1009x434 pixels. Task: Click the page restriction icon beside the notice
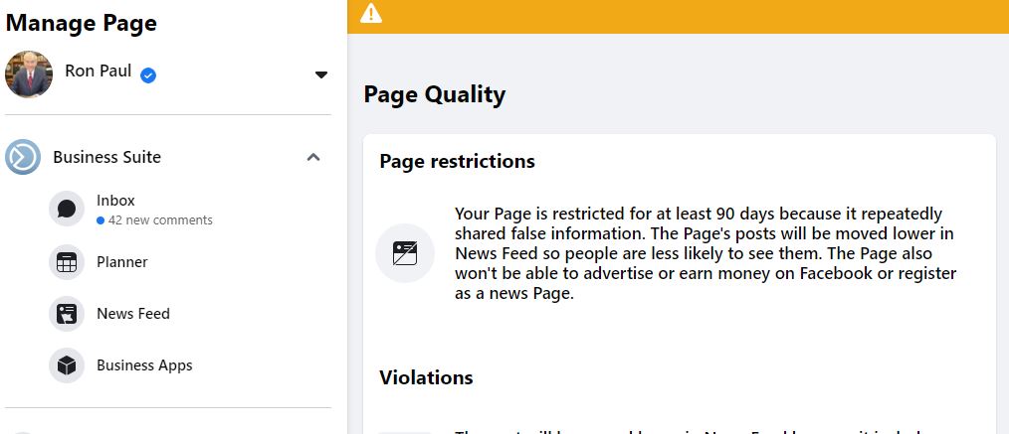point(405,253)
